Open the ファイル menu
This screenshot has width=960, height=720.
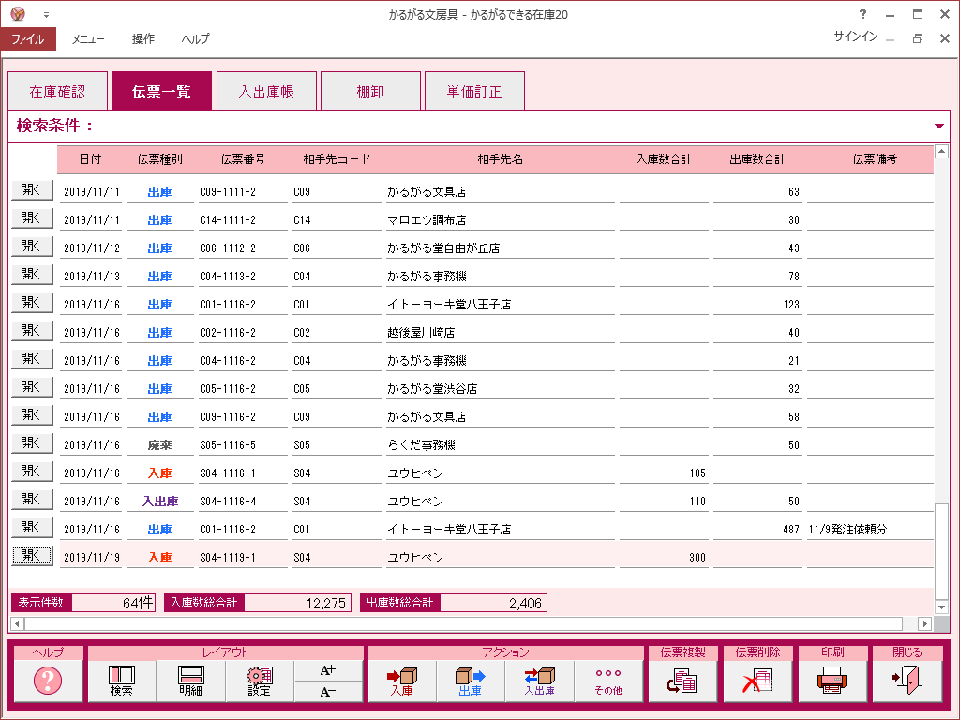28,39
